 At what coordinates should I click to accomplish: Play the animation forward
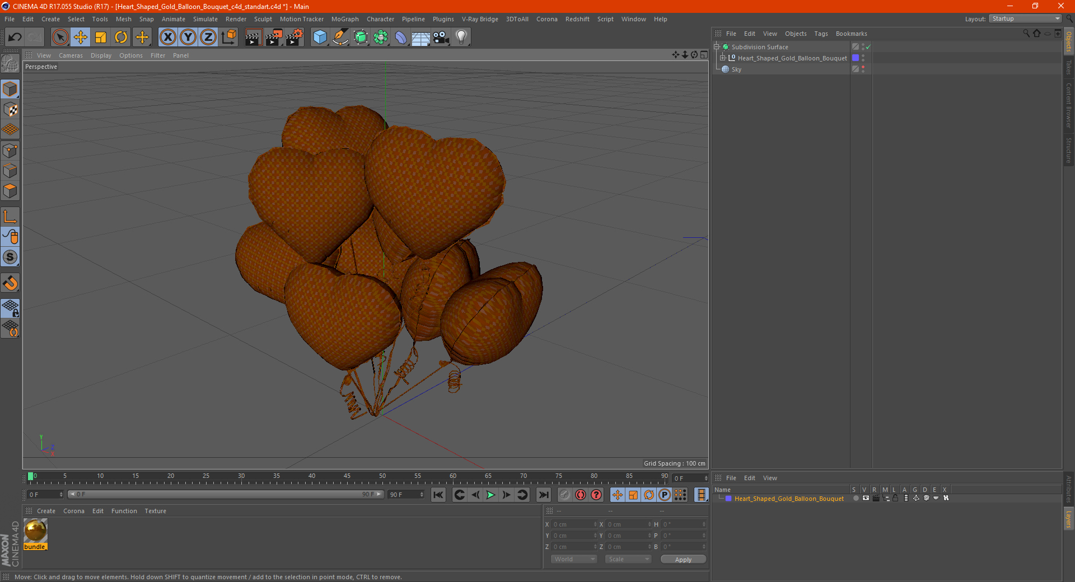click(490, 495)
